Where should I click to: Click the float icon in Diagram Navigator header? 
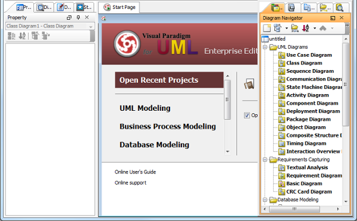[333, 18]
